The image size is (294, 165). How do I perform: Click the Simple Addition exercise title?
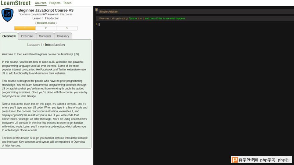pyautogui.click(x=108, y=12)
